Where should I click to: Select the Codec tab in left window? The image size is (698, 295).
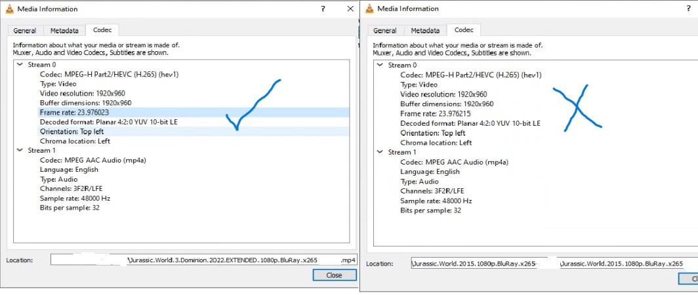(x=102, y=29)
